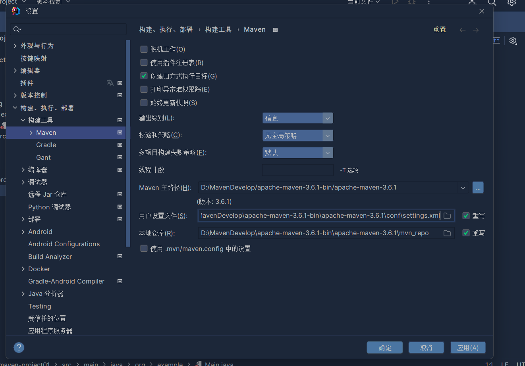This screenshot has height=366, width=525.
Task: Uncheck 重写 for 本地仓库
Action: coord(466,233)
